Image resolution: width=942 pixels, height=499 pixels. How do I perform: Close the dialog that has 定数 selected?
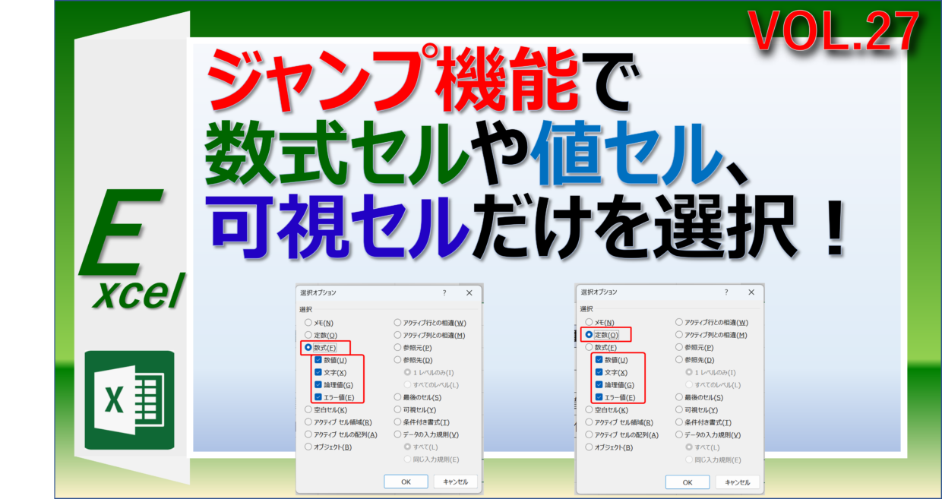point(751,292)
